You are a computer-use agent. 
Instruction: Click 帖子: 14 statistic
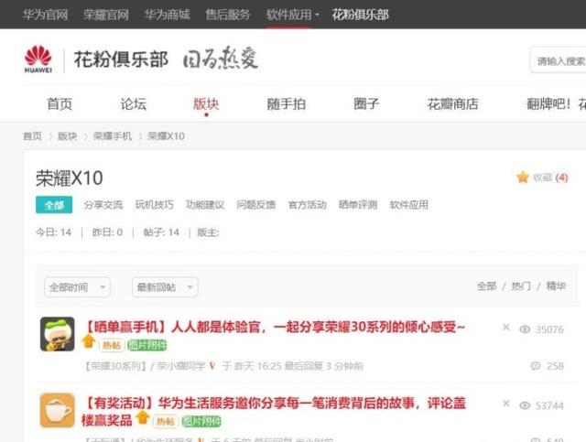161,232
